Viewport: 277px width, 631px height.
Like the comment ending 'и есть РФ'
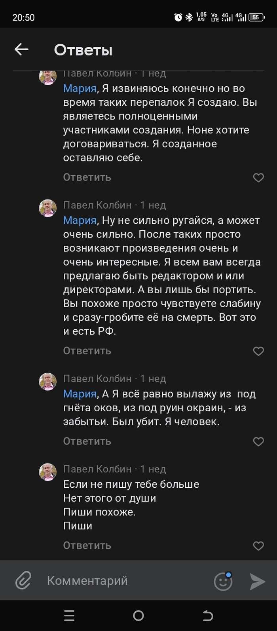pyautogui.click(x=258, y=351)
